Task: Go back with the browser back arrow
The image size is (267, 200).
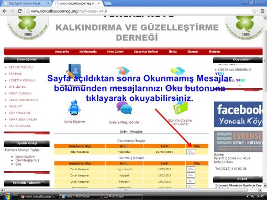Action: 5,11
